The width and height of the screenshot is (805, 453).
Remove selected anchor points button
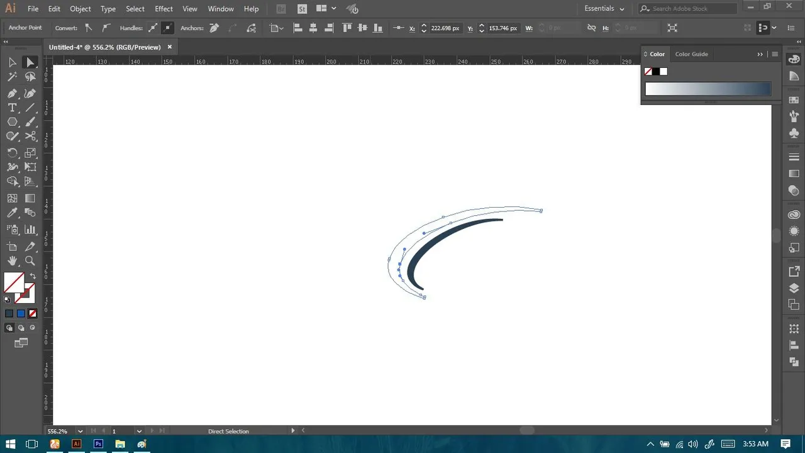[x=214, y=28]
